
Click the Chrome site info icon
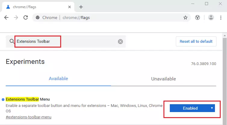click(38, 17)
